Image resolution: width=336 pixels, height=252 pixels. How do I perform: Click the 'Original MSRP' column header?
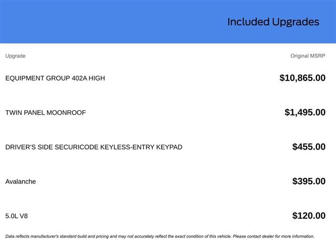tap(308, 56)
